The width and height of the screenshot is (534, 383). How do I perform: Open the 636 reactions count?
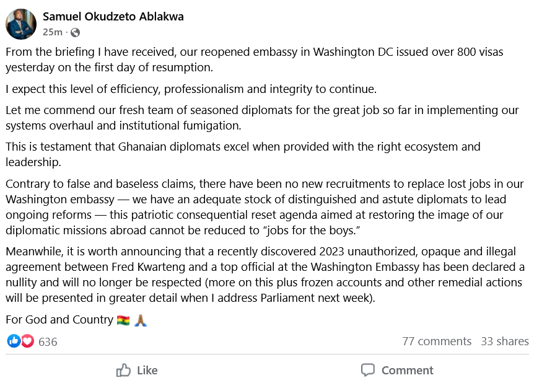[48, 341]
